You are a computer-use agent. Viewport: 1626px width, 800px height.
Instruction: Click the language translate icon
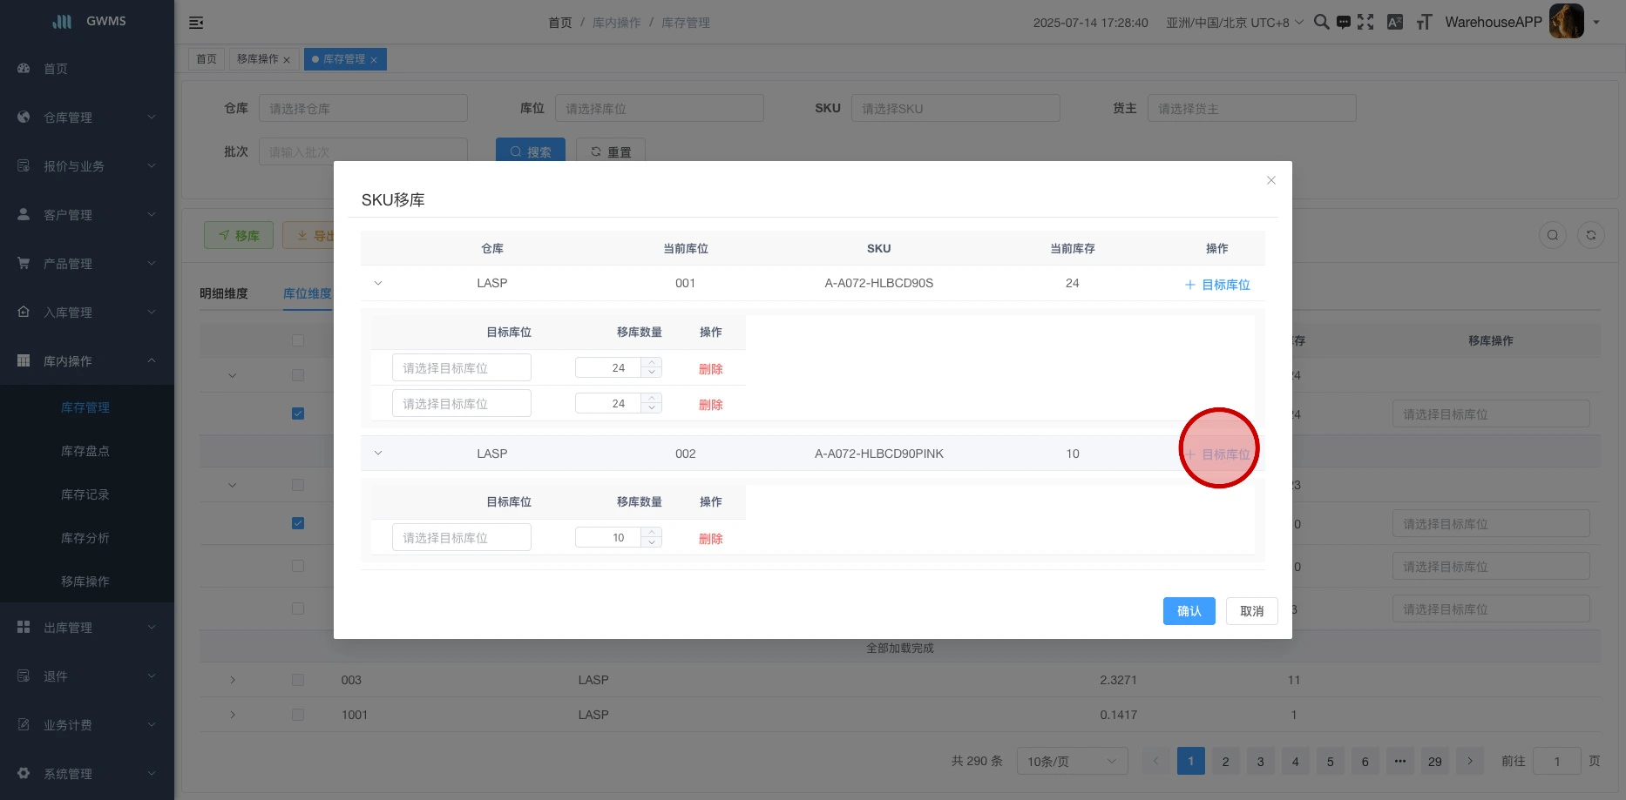pyautogui.click(x=1395, y=23)
